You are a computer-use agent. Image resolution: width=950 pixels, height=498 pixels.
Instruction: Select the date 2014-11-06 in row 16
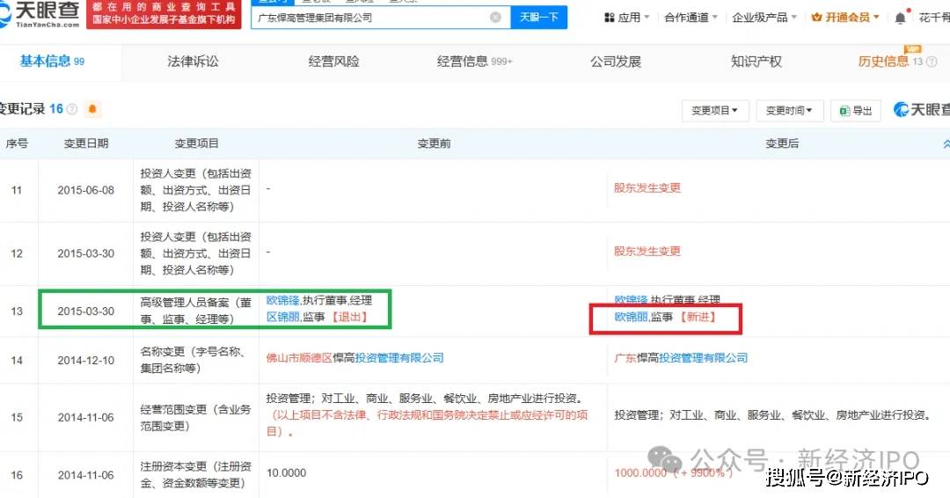click(86, 475)
